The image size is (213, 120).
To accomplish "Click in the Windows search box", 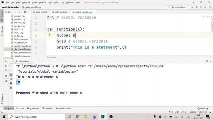I will point(37,117).
